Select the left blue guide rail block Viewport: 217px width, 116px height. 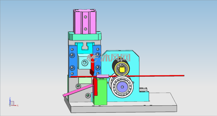pyautogui.click(x=73, y=61)
